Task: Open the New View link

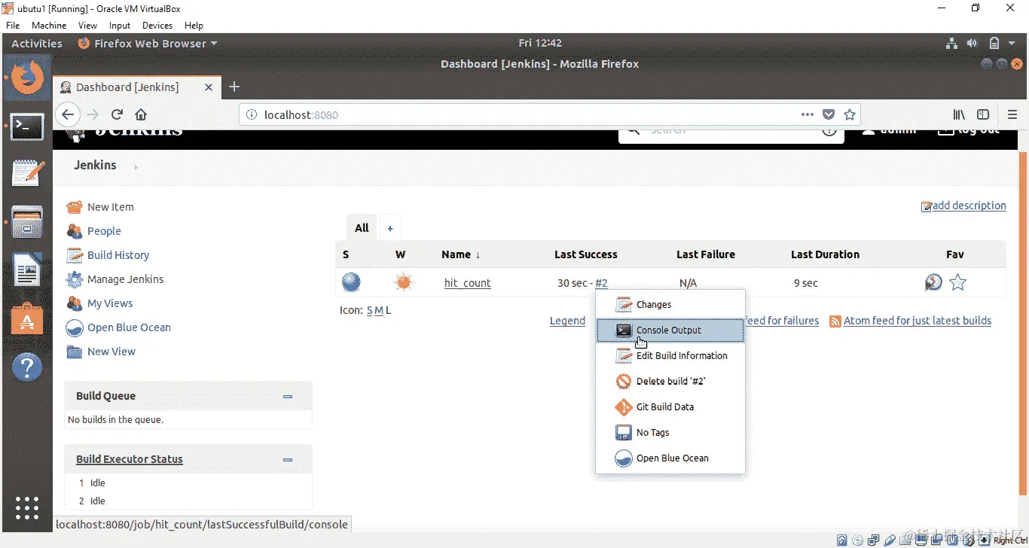Action: click(x=111, y=352)
